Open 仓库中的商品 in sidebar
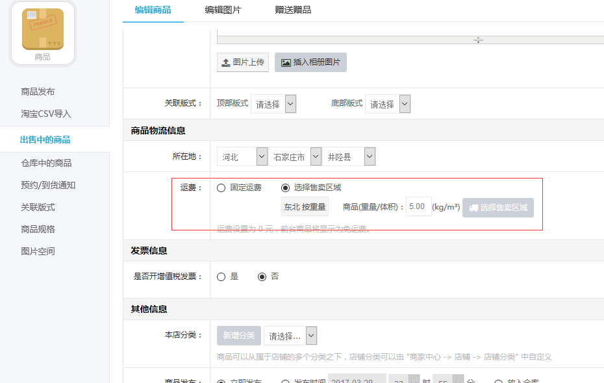This screenshot has height=383, width=604. click(x=46, y=163)
